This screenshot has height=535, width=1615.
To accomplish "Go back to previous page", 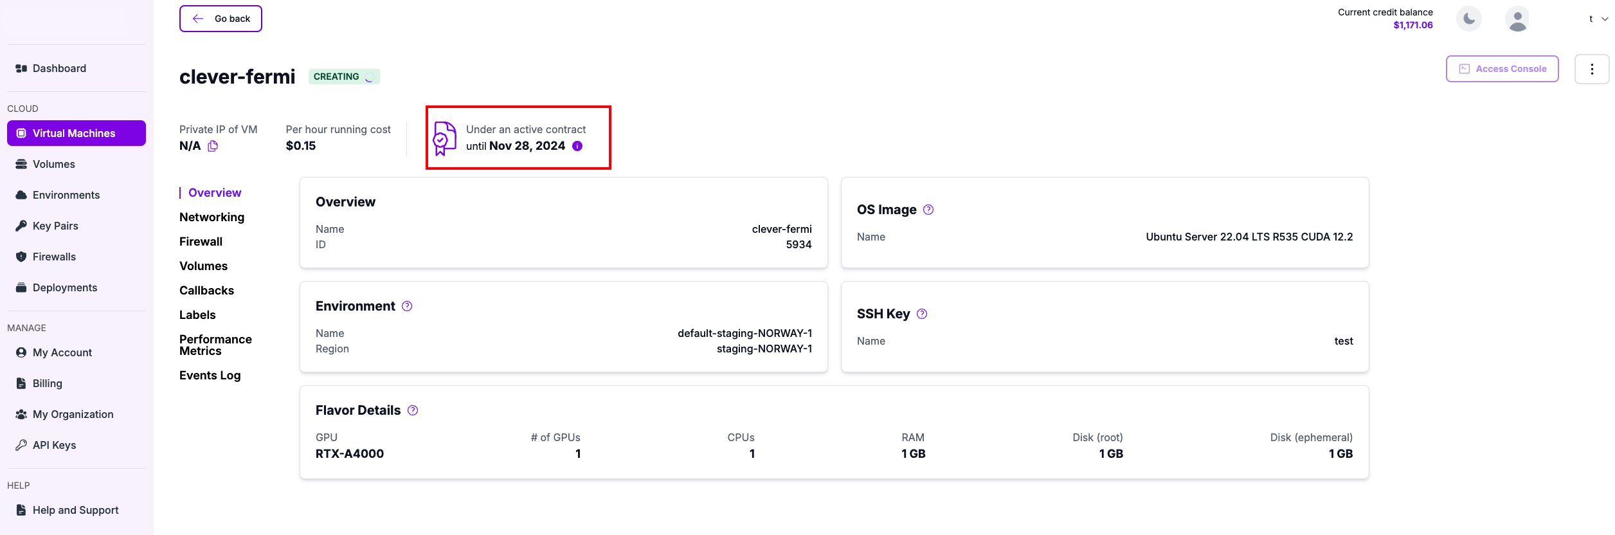I will [221, 19].
